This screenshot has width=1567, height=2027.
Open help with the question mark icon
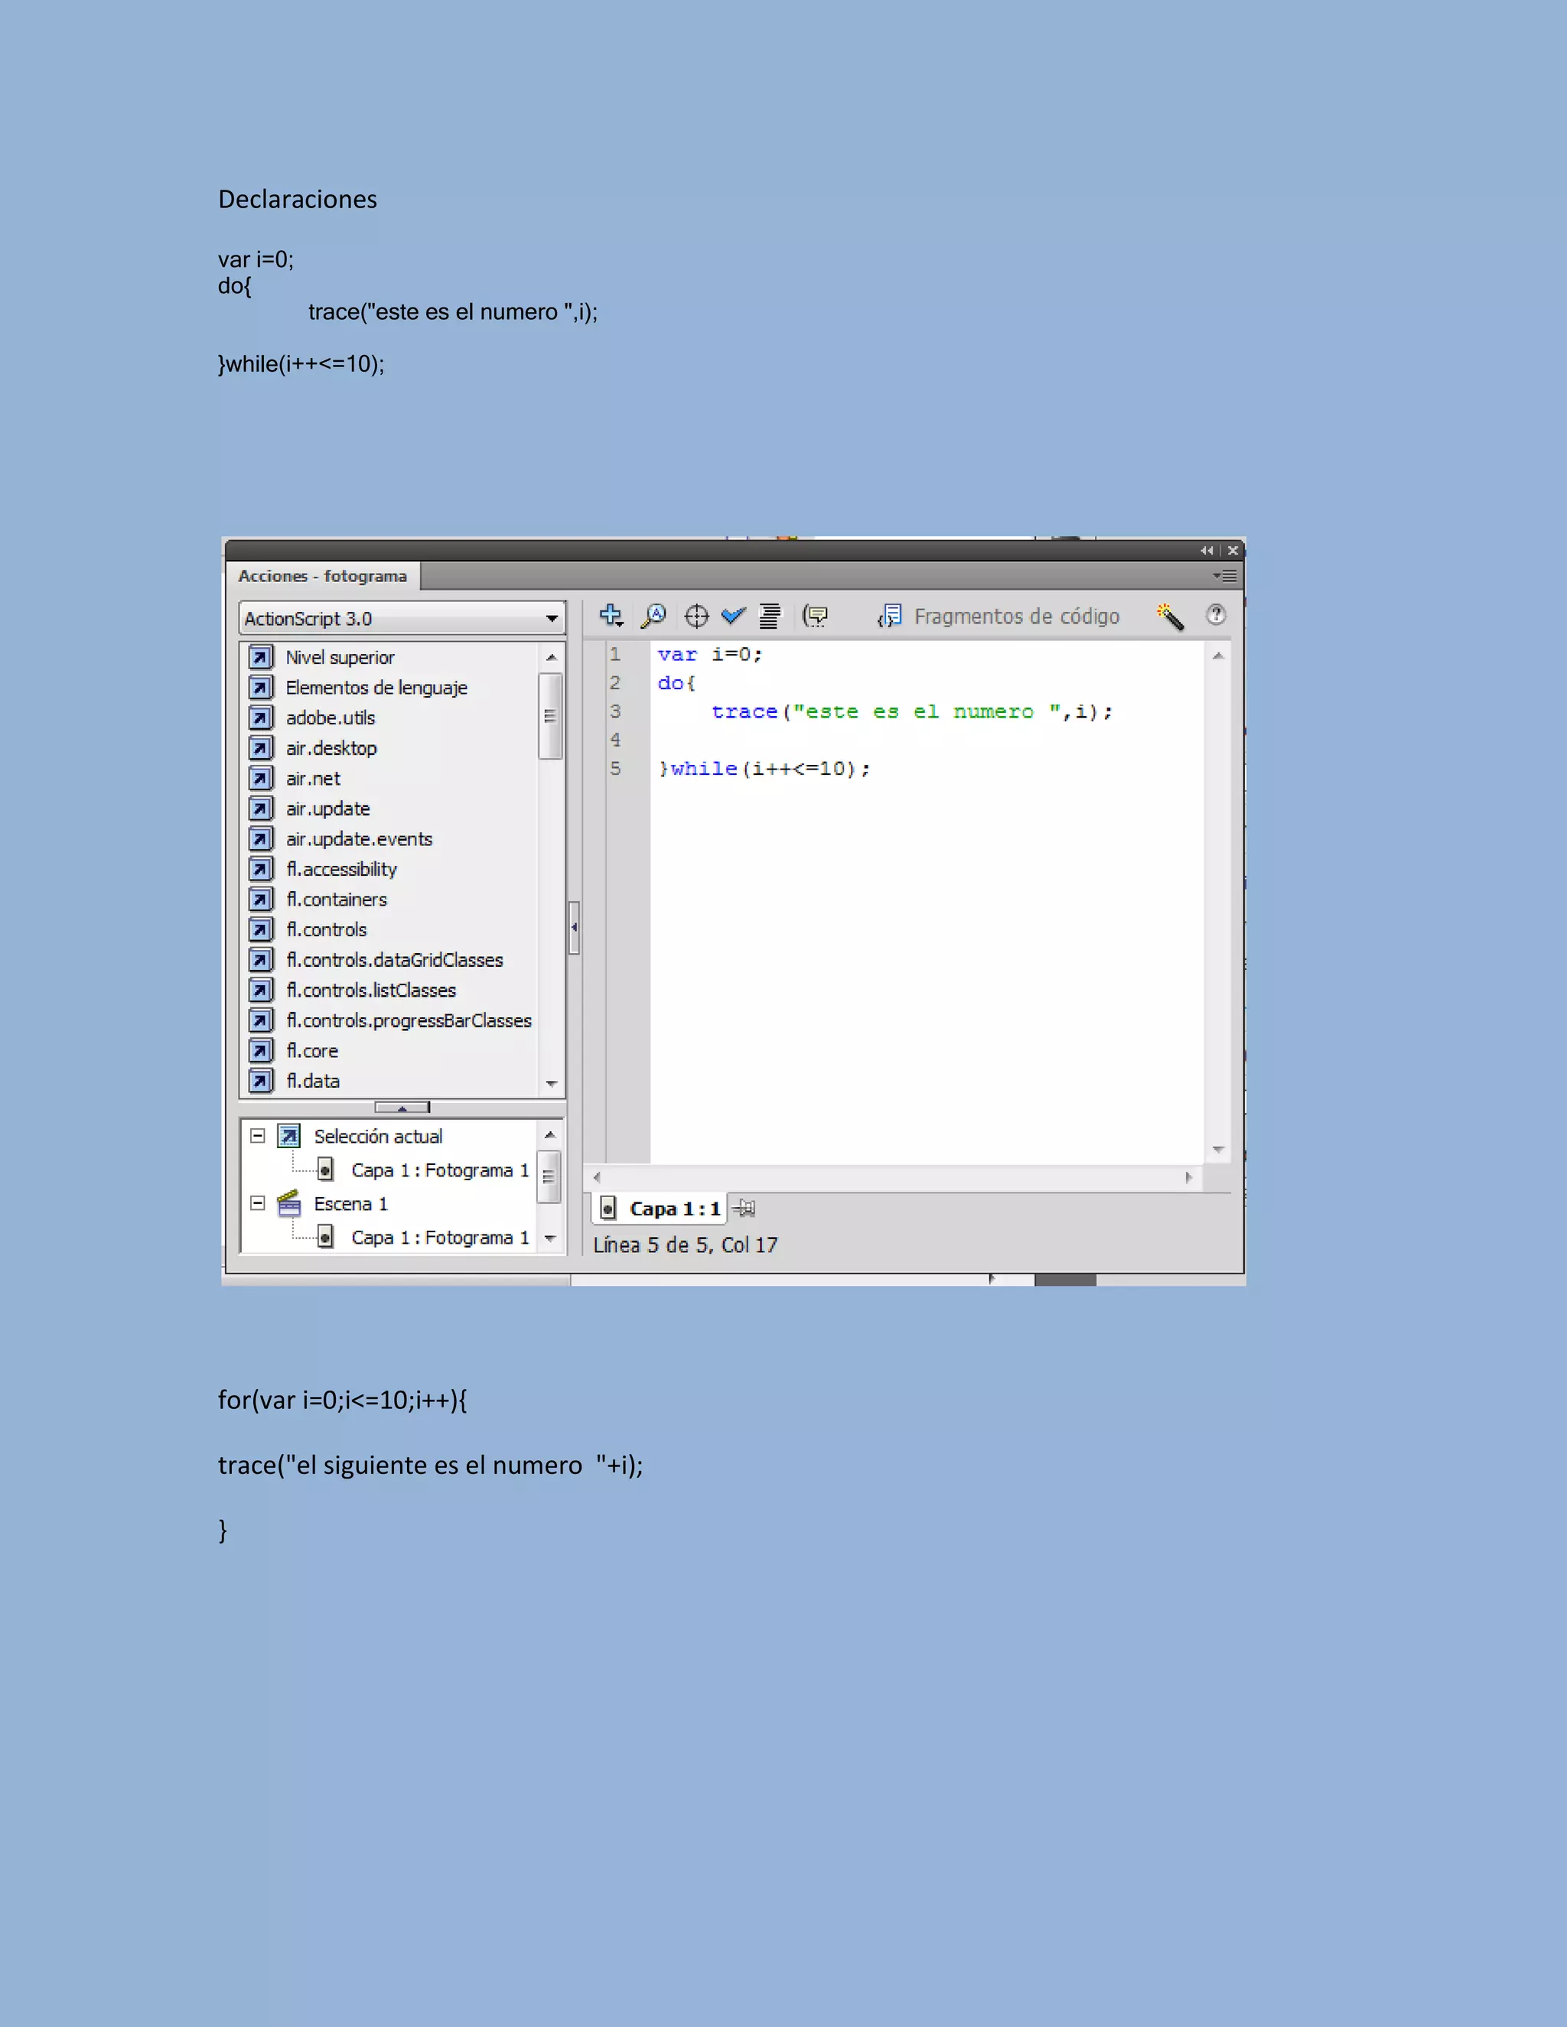(x=1215, y=614)
